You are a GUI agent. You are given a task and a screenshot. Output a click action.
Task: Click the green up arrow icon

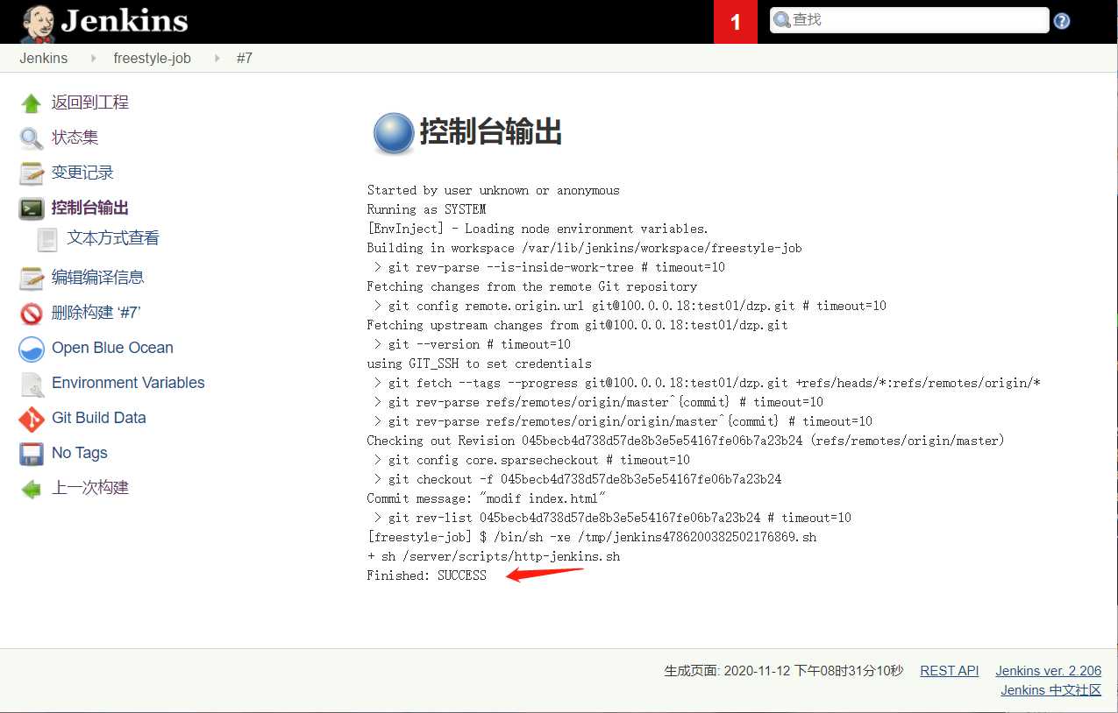tap(31, 103)
